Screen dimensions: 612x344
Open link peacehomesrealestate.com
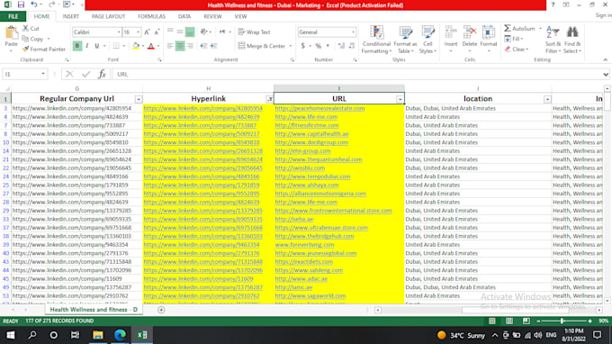pos(319,108)
